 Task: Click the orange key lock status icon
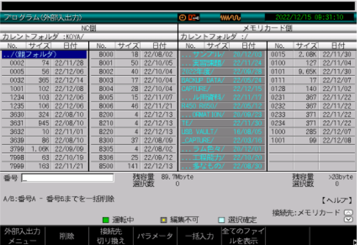point(193,17)
